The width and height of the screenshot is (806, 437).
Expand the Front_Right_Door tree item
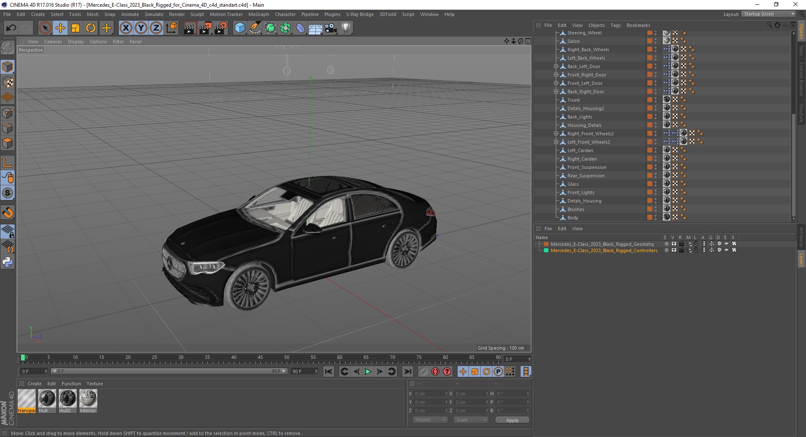click(x=556, y=75)
